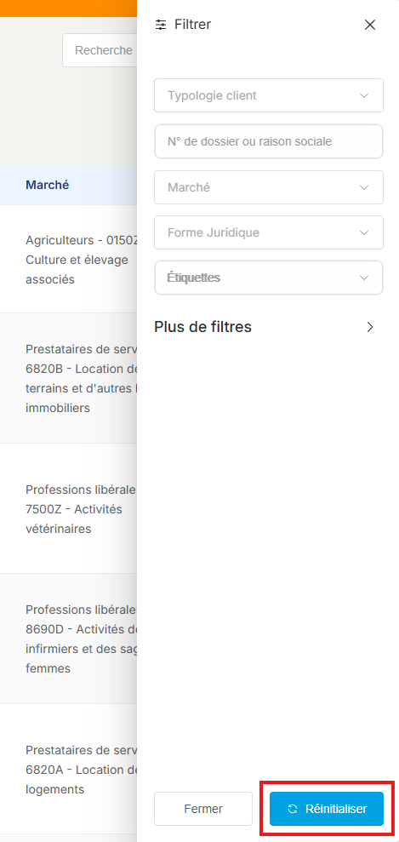Click the Réinitialiser button
Screen dimensions: 399x842
point(327,809)
